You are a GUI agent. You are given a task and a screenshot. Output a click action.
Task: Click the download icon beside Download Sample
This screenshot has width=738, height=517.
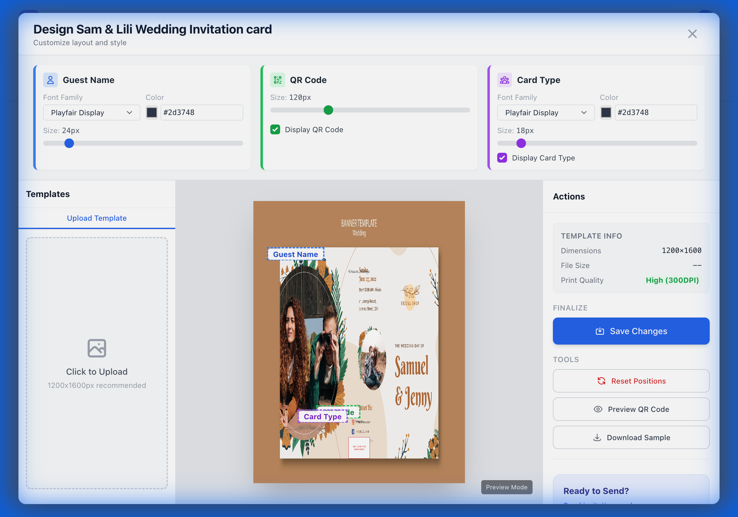pos(597,437)
